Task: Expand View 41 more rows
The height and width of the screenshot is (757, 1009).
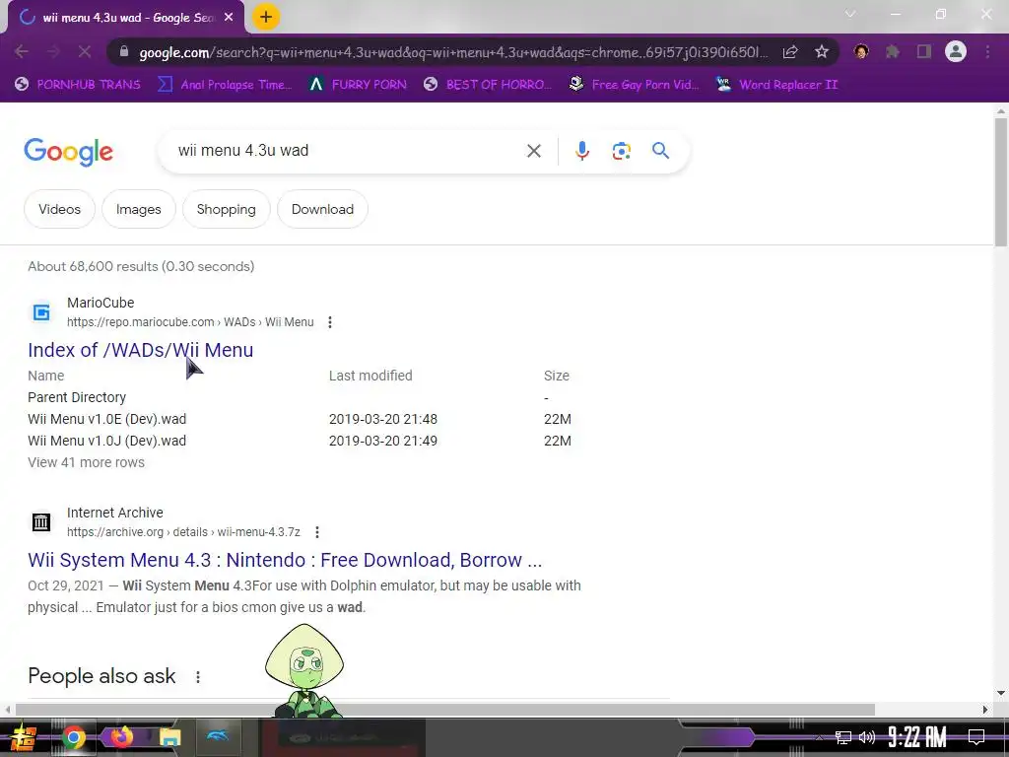Action: (87, 462)
